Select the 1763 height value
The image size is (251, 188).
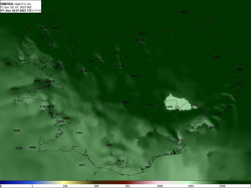coord(79,133)
